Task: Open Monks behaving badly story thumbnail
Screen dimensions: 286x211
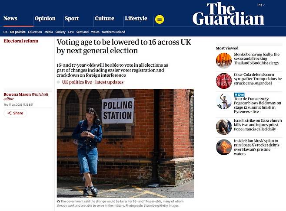Action: pyautogui.click(x=223, y=60)
